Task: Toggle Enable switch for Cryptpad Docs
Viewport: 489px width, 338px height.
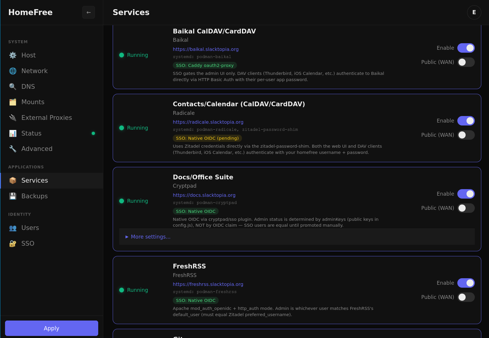Action: (466, 194)
